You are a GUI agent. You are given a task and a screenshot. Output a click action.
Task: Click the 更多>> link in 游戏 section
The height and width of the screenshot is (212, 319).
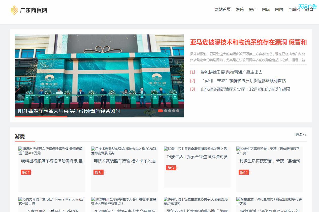(301, 135)
